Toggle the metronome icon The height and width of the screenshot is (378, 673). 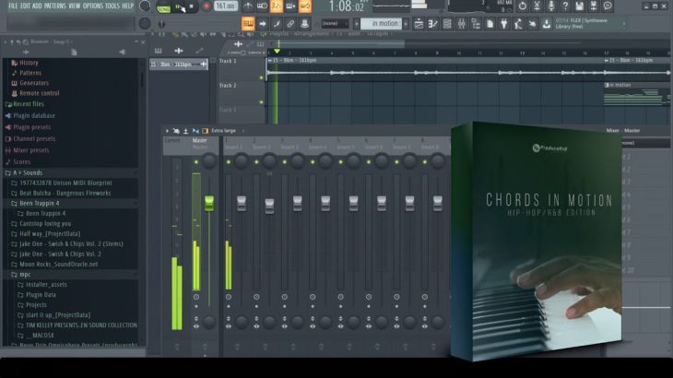[x=248, y=6]
